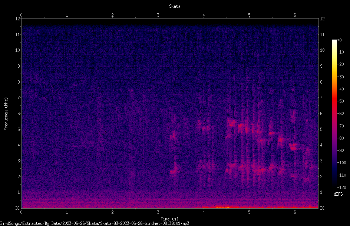
Task: Click the '-120' value on the color scale
Action: pyautogui.click(x=342, y=188)
